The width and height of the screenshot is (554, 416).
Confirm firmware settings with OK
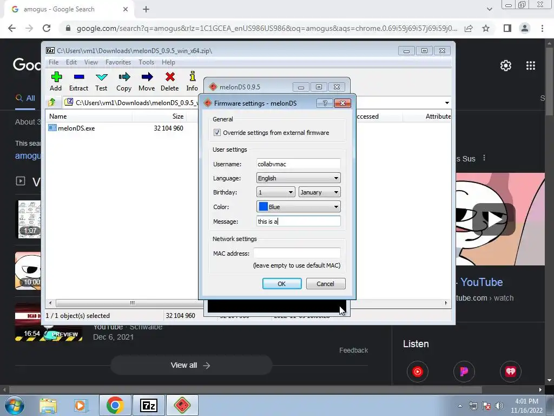281,284
